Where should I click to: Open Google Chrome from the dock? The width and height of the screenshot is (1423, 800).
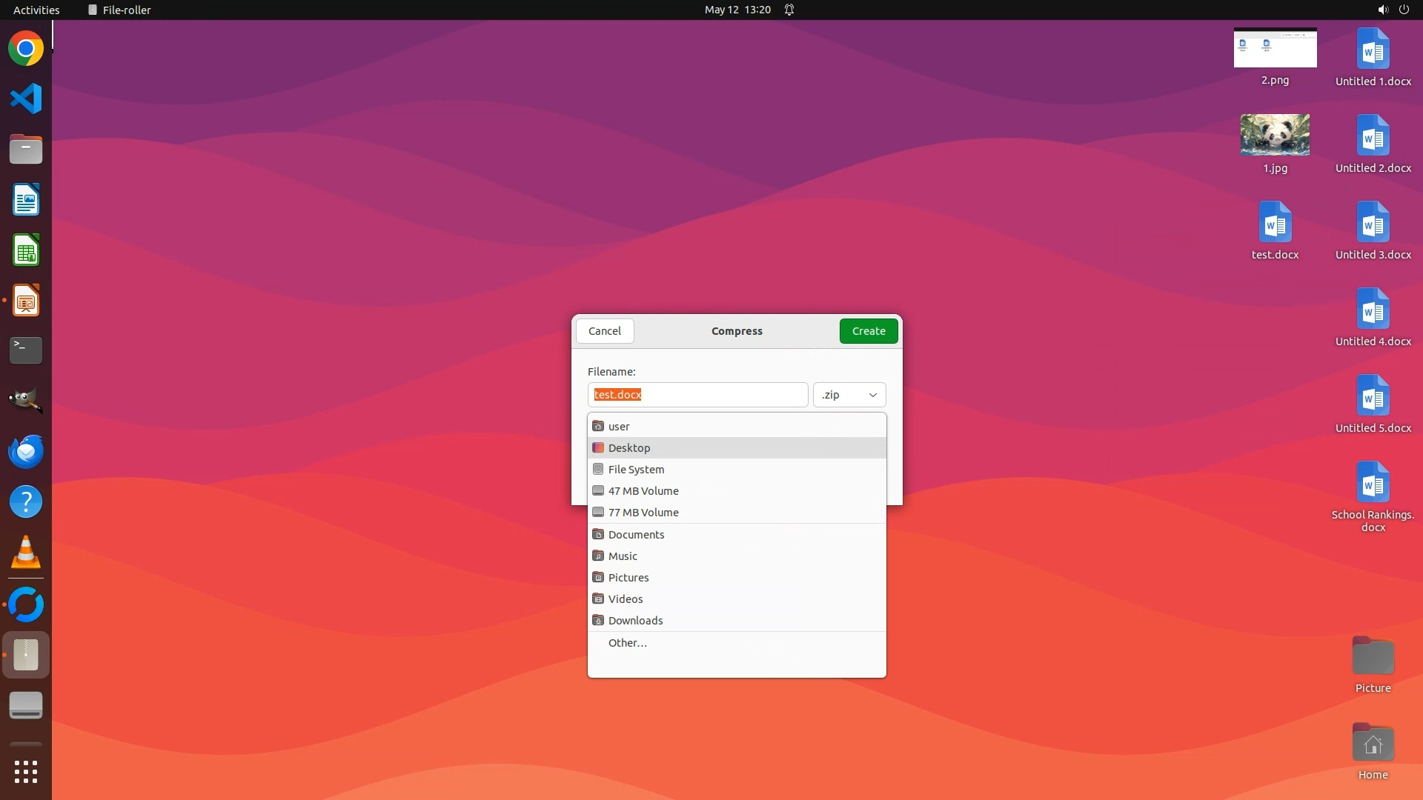point(26,49)
